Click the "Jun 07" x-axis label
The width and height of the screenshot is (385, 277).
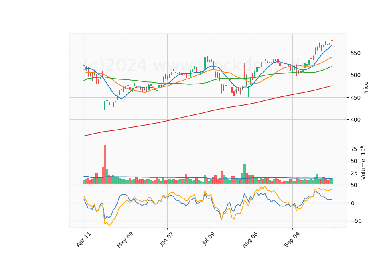(x=166, y=239)
